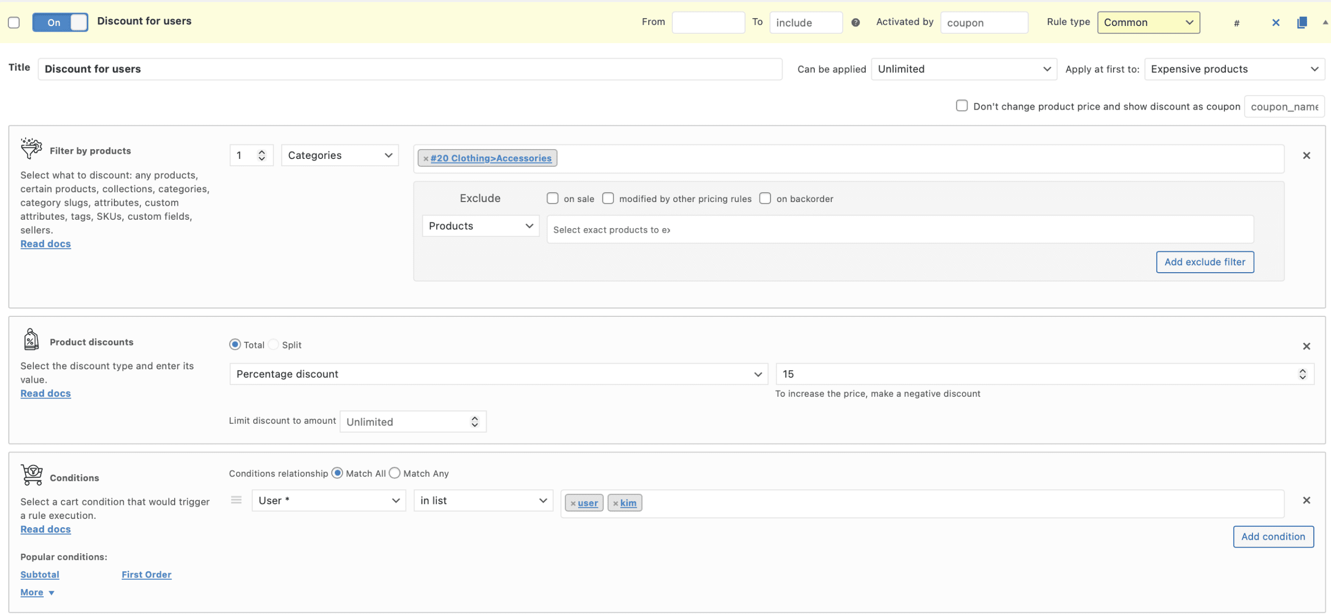1331x615 pixels.
Task: Open the Percentage discount type dropdown
Action: pos(498,374)
